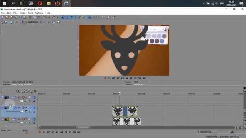Screen dimensions: 246x138
Task: Open automation settings dropdown on track 32
Action: pyautogui.click(x=26, y=97)
